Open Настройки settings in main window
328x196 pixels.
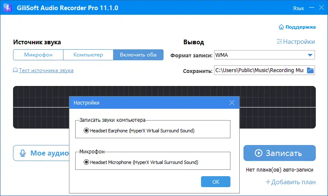(296, 42)
